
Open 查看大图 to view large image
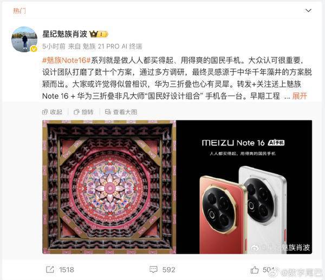pos(121,112)
